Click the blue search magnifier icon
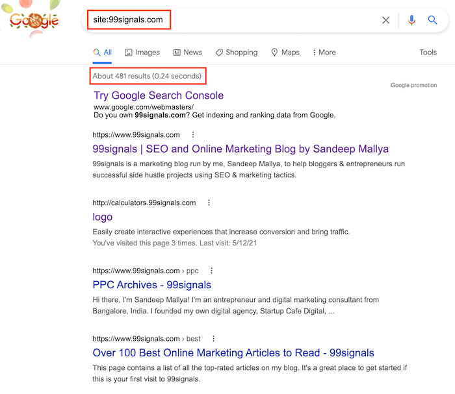The image size is (455, 394). pos(432,20)
